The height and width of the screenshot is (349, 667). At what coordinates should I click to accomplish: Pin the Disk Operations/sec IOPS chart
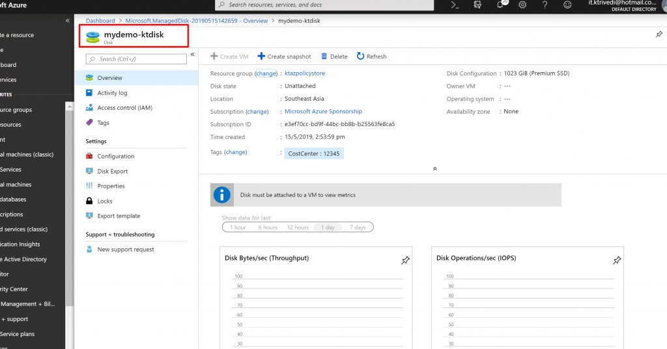click(617, 261)
